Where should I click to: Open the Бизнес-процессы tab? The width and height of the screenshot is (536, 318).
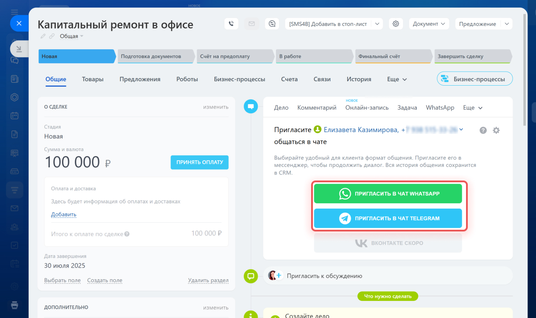tap(239, 79)
